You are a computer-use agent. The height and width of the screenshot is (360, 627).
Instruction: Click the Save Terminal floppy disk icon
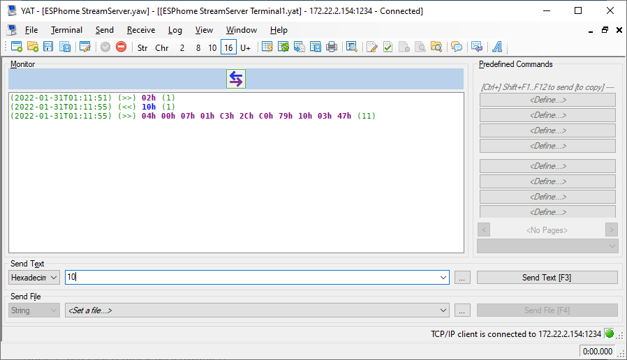48,47
